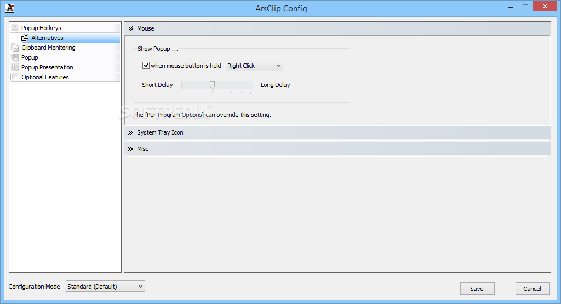Maximize the ArsClip Config window
Image resolution: width=561 pixels, height=304 pixels.
525,7
